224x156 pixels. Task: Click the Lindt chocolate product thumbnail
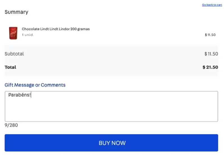tap(13, 33)
